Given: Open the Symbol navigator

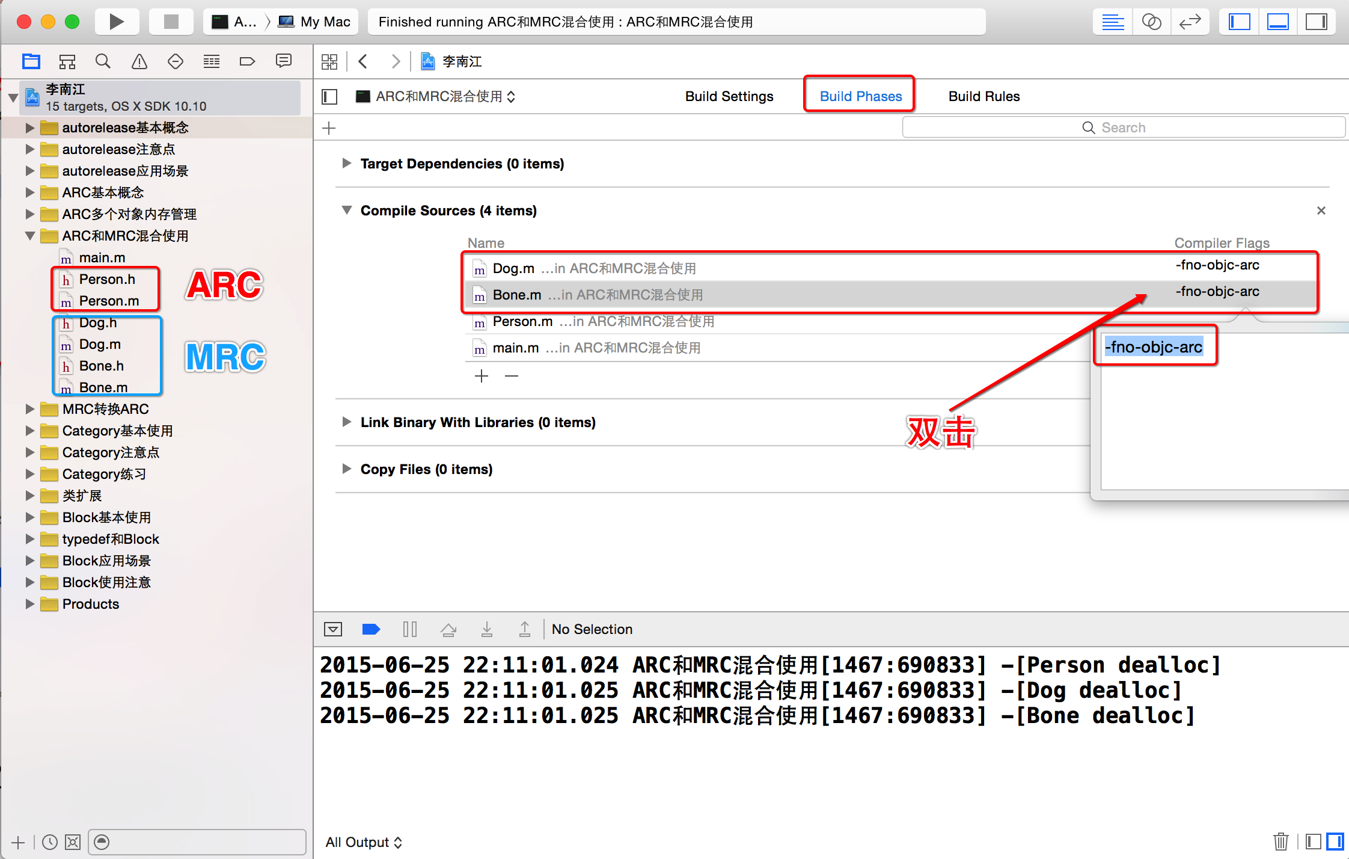Looking at the screenshot, I should [67, 61].
